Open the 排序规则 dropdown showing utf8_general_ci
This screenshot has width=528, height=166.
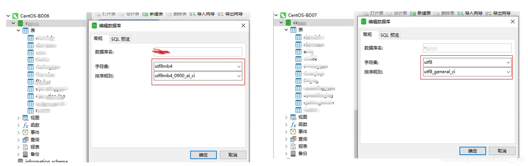[x=467, y=72]
